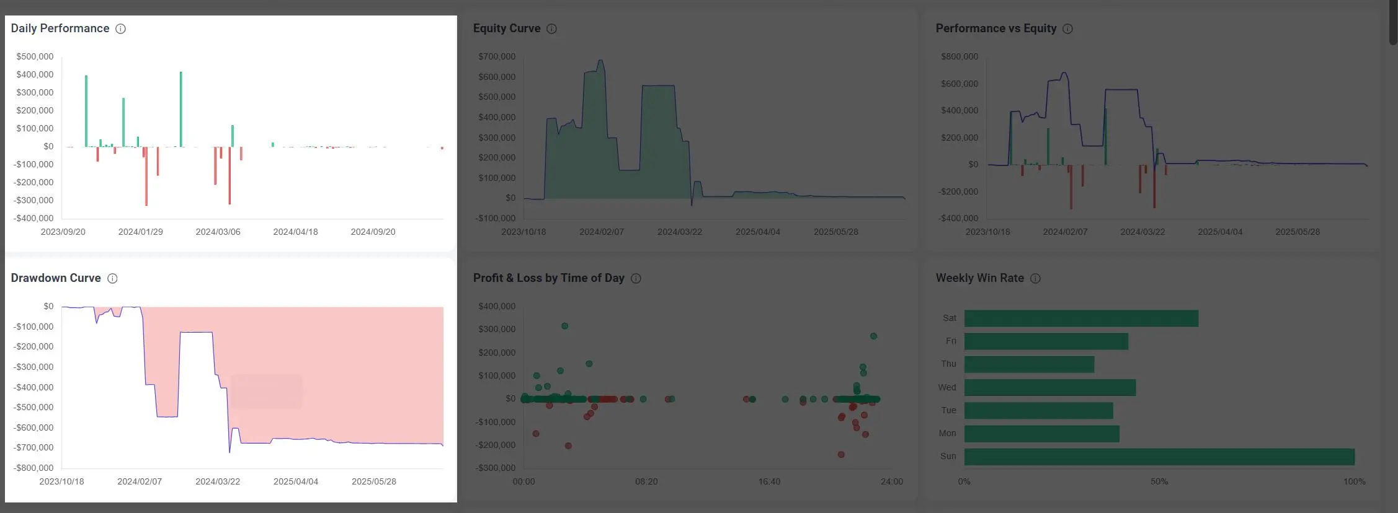Viewport: 1398px width, 513px height.
Task: Click info icon next to Profit & Loss by Time of Day
Action: tap(636, 279)
